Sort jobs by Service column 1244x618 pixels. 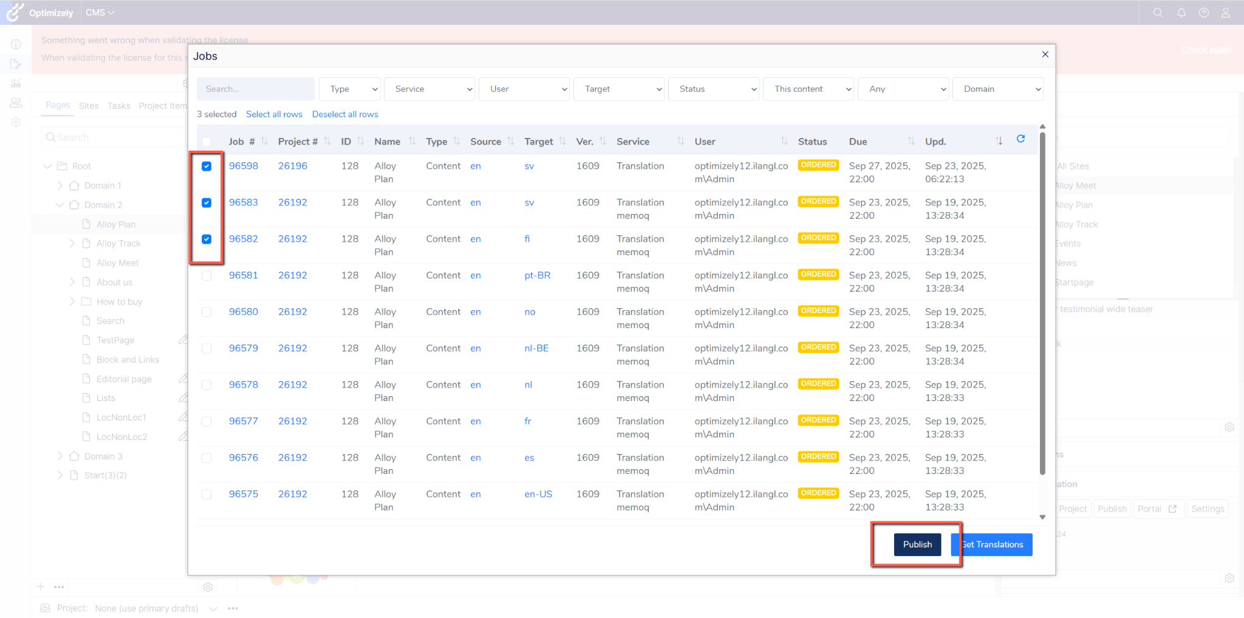680,142
